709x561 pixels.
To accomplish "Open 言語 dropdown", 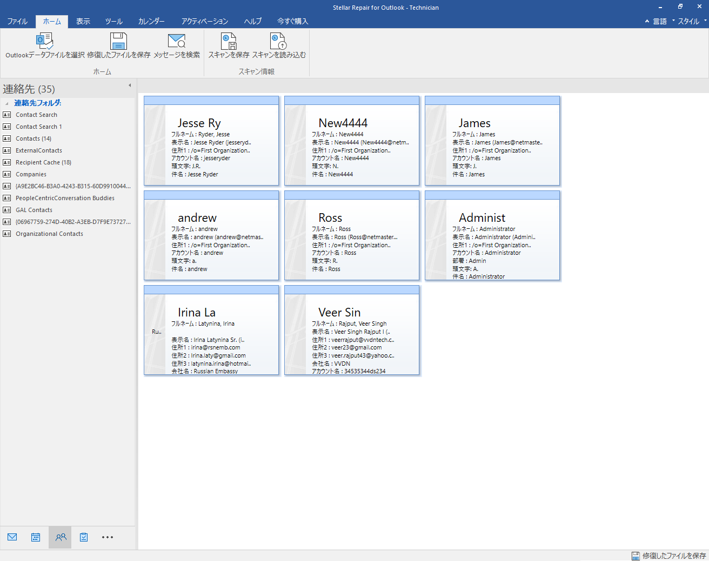I will (664, 21).
